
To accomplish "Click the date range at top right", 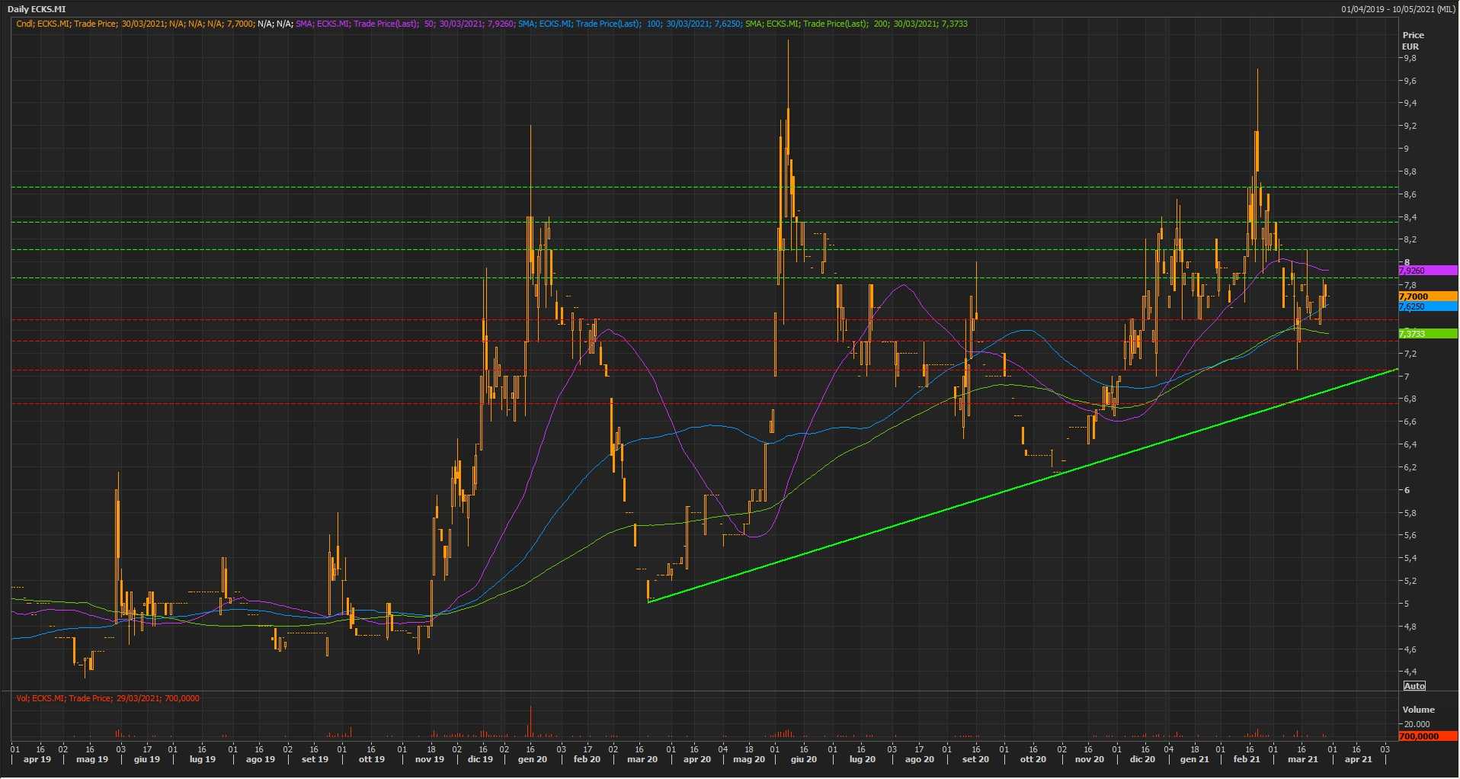I will (x=1398, y=9).
